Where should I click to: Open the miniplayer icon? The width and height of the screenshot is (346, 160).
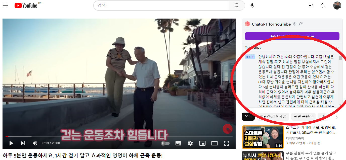[202, 143]
